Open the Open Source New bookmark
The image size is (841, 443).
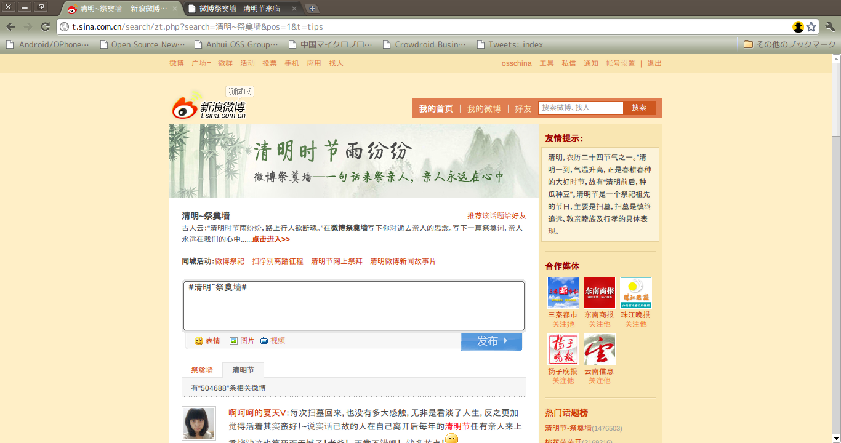(x=142, y=44)
